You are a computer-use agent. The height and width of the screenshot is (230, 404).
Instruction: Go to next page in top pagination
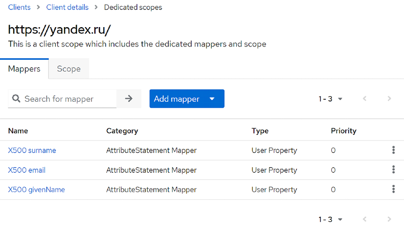[x=389, y=99]
